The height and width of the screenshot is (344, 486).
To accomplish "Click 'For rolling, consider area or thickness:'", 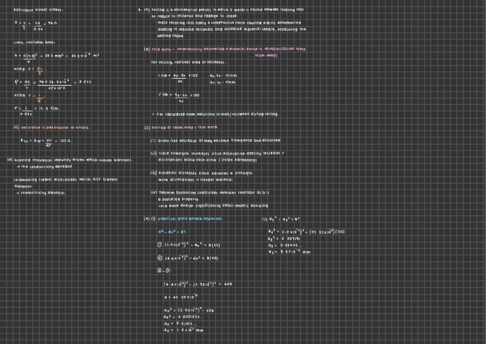I will pyautogui.click(x=189, y=62).
